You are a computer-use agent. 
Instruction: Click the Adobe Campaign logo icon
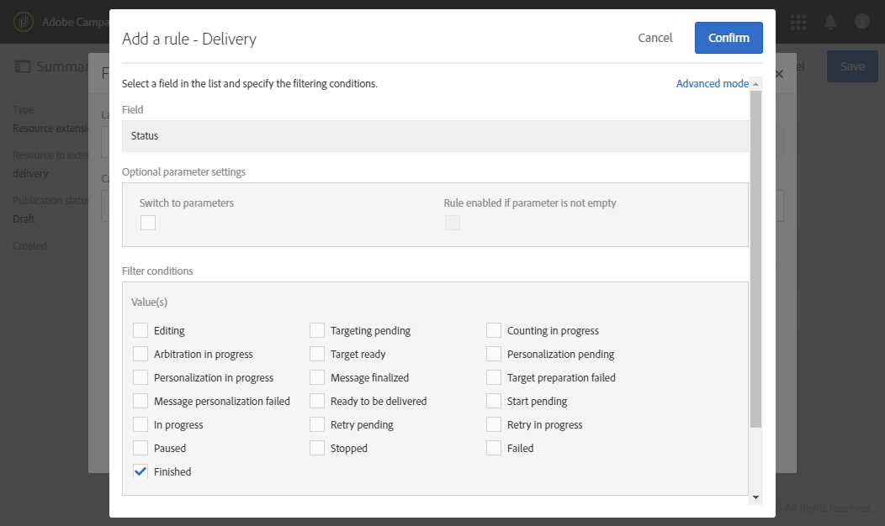pyautogui.click(x=24, y=21)
